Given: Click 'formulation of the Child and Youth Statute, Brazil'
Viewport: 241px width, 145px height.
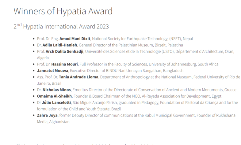Looking at the screenshot, I should 79,109.
